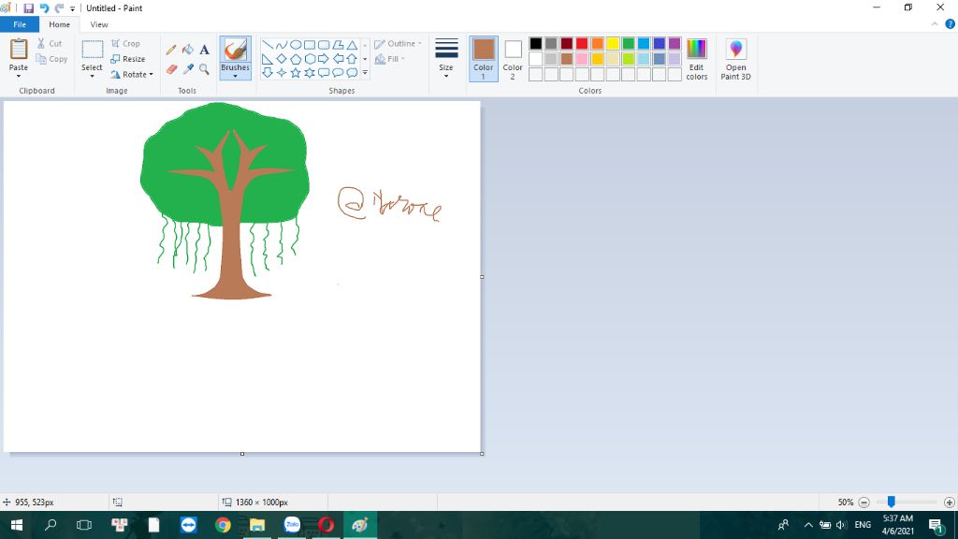This screenshot has width=958, height=539.
Task: Open the Paste dropdown arrow
Action: 19,77
